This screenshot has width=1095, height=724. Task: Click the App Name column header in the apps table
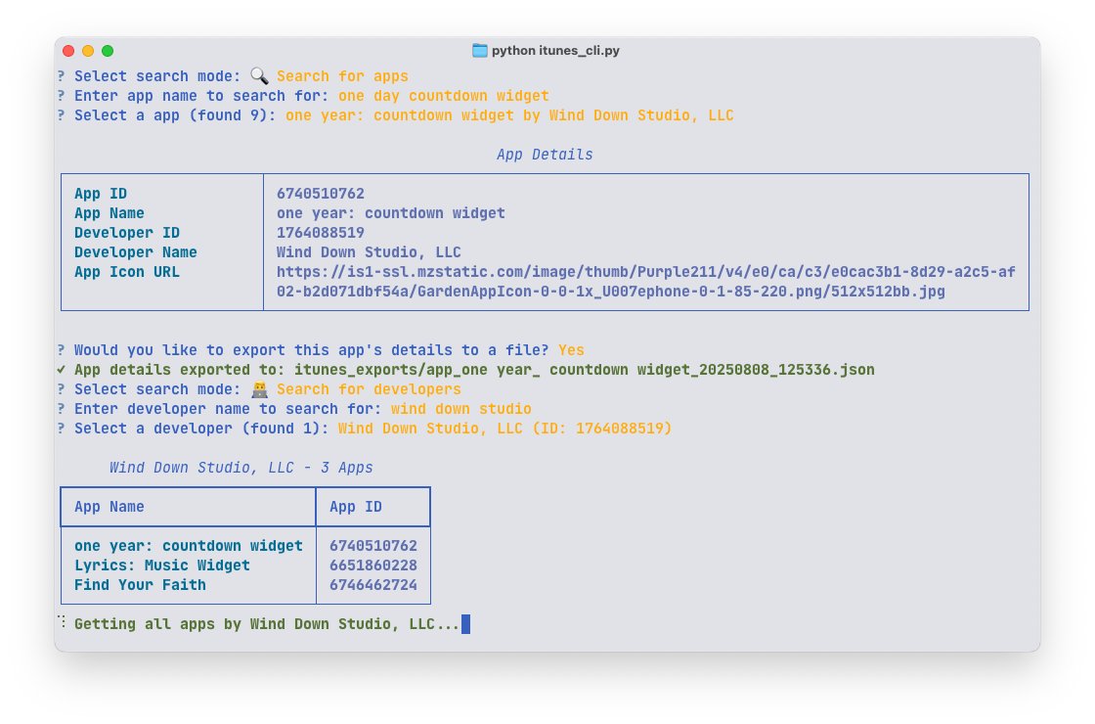(109, 507)
